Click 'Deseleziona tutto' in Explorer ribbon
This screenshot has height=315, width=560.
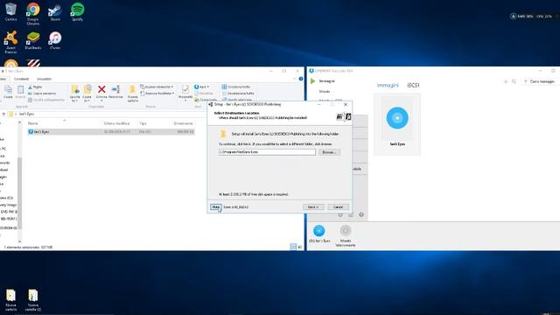(x=238, y=94)
